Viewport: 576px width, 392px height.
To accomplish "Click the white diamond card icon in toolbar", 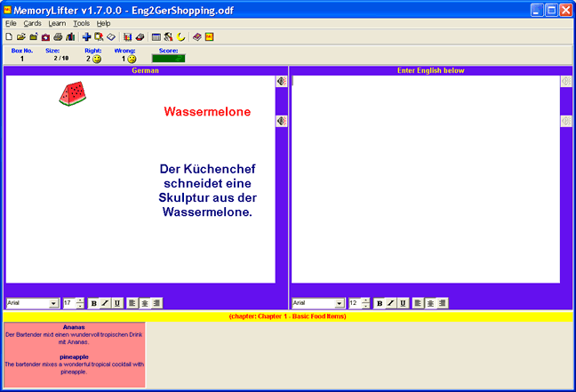I will coord(111,36).
